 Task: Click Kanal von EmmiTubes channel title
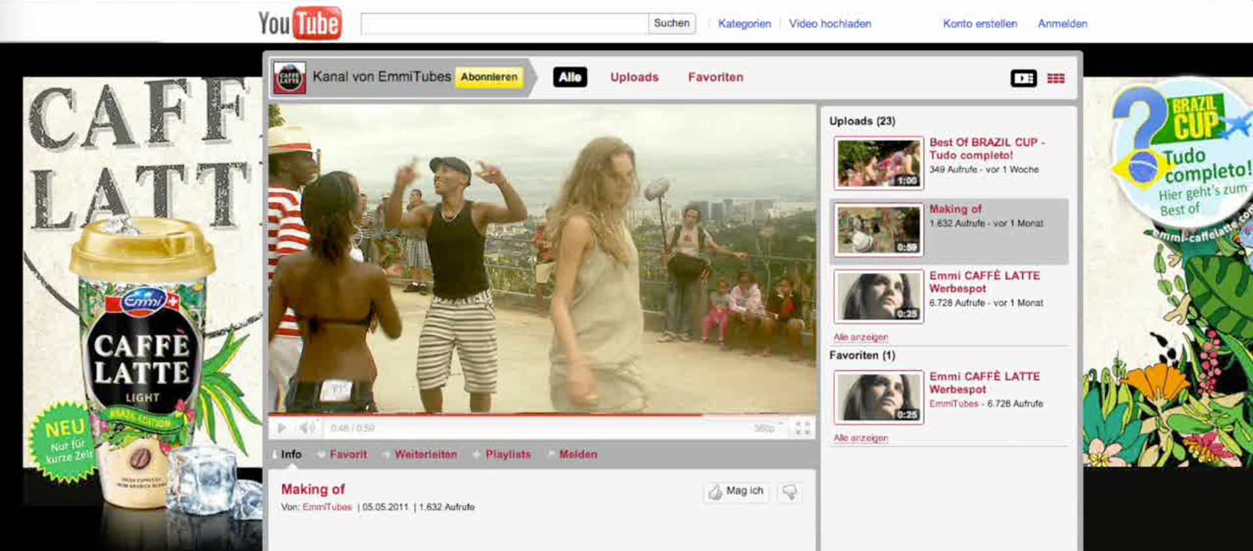coord(381,77)
